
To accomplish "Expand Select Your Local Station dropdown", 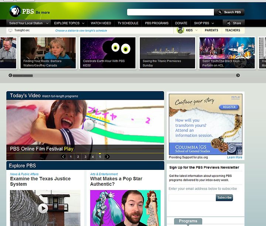I will coord(28,23).
